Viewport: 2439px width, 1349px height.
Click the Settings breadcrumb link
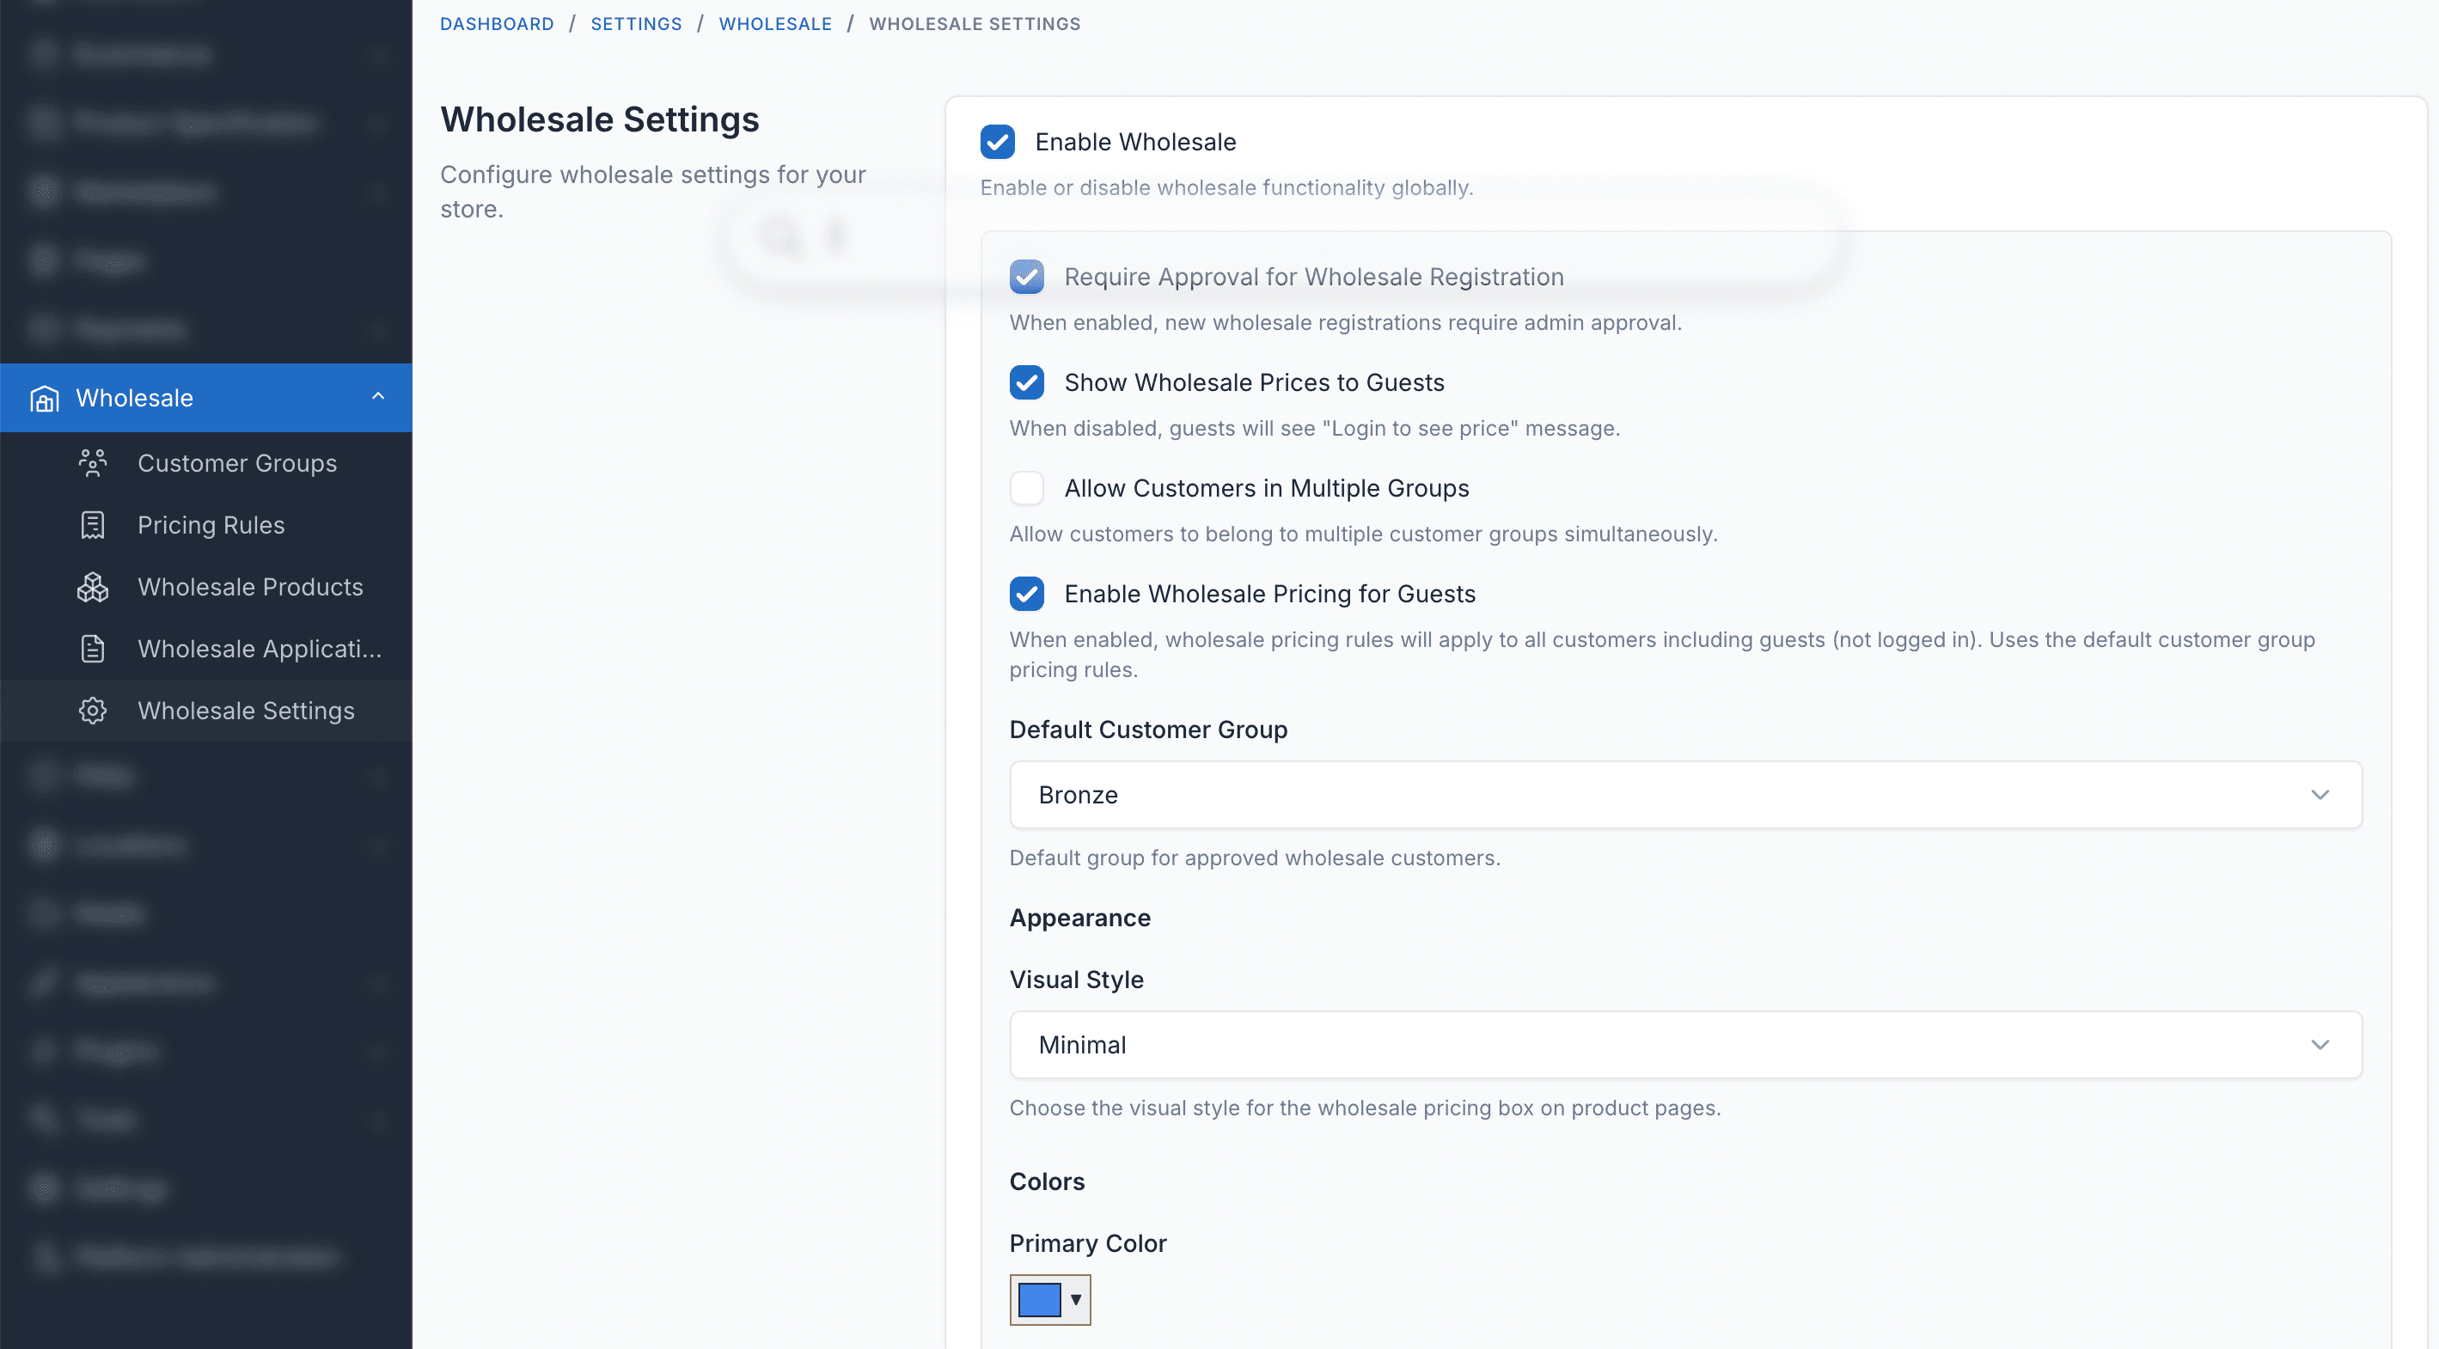(635, 24)
